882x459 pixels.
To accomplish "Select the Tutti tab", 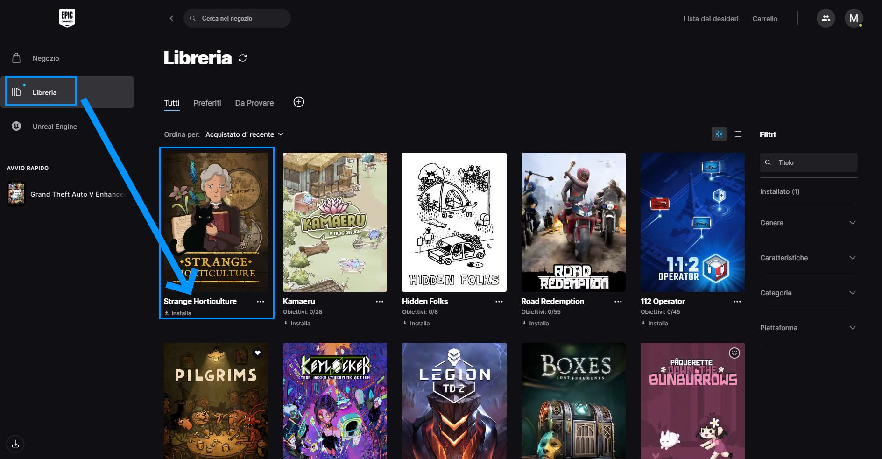I will click(x=171, y=103).
